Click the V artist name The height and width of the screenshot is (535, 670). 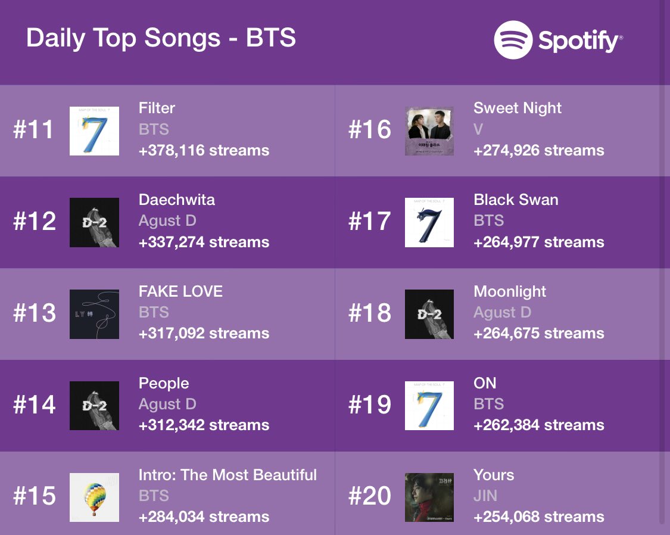click(478, 129)
